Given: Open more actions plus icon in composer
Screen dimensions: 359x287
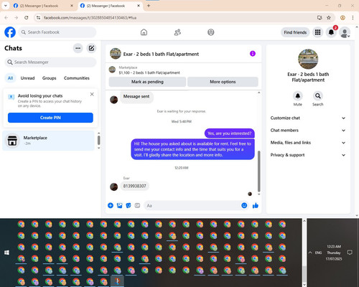Looking at the screenshot, I should [111, 205].
